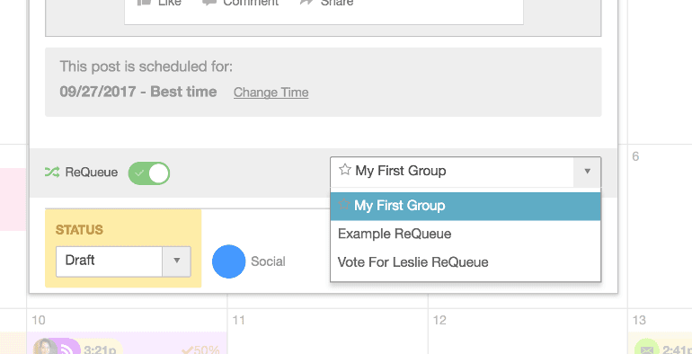Click the envelope icon on day 13
692x354 pixels.
pyautogui.click(x=647, y=350)
